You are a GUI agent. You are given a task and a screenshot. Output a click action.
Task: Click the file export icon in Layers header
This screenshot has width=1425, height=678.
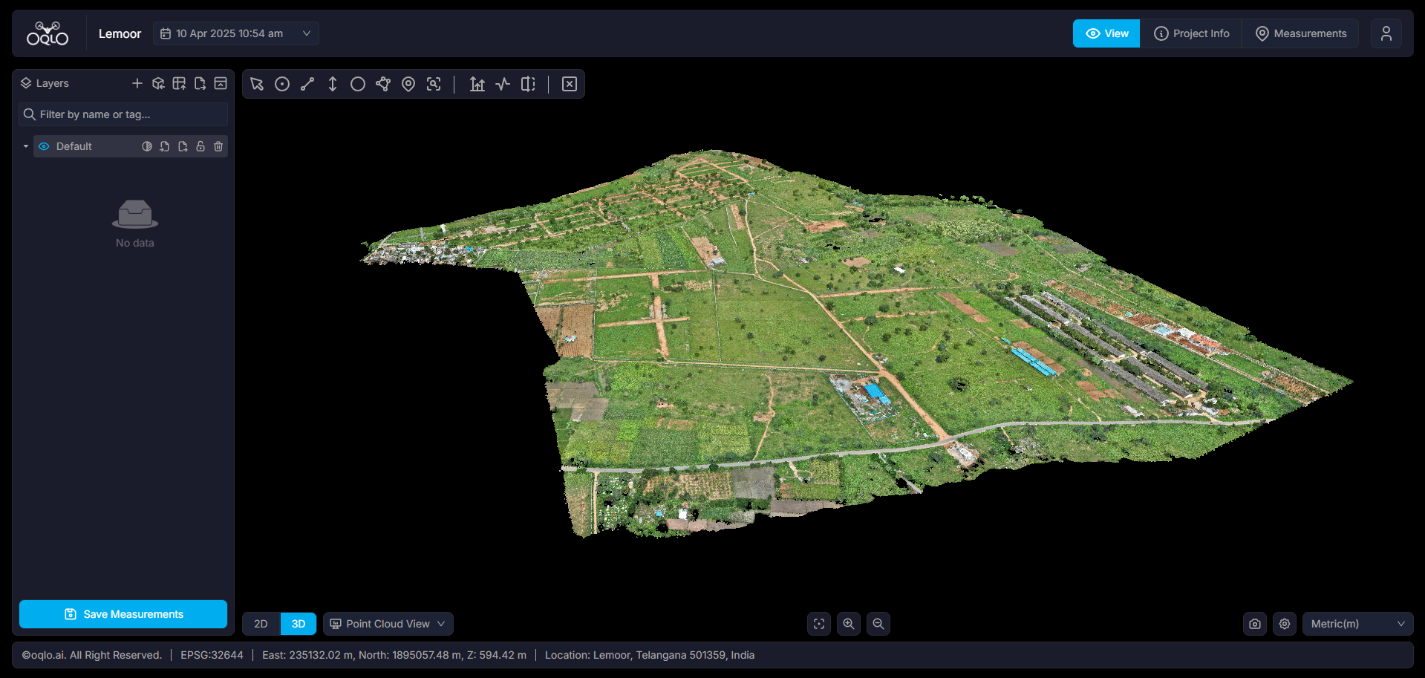(x=200, y=83)
